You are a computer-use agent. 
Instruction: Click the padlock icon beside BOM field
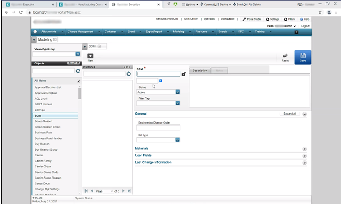point(184,74)
